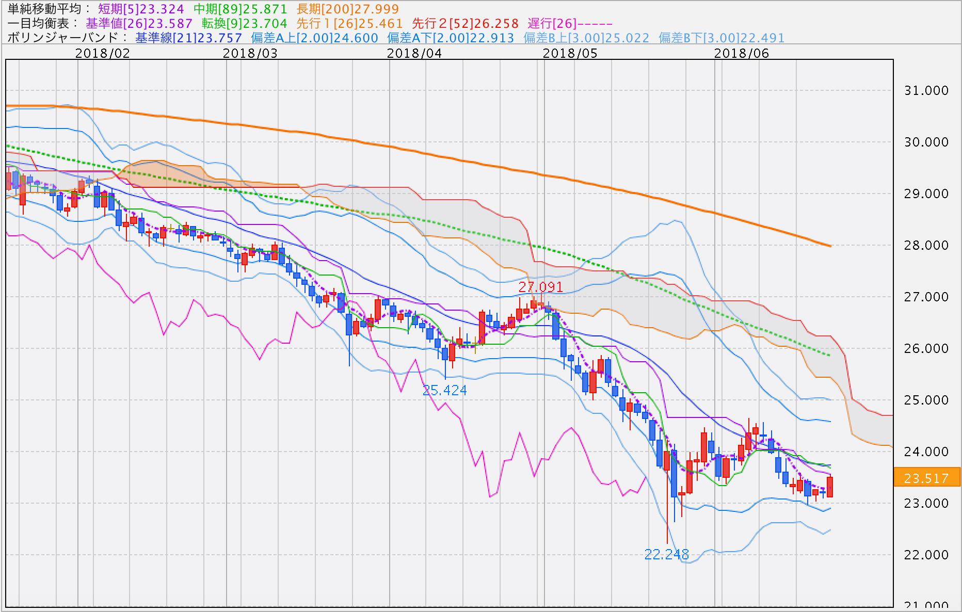Viewport: 962px width, 612px height.
Task: Click the 長期[200]27.999 moving average label
Action: pos(348,9)
